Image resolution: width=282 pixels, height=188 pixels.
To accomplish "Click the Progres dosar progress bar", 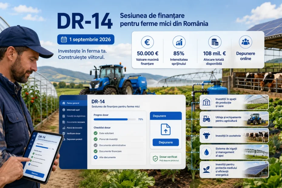I will pyautogui.click(x=115, y=119).
